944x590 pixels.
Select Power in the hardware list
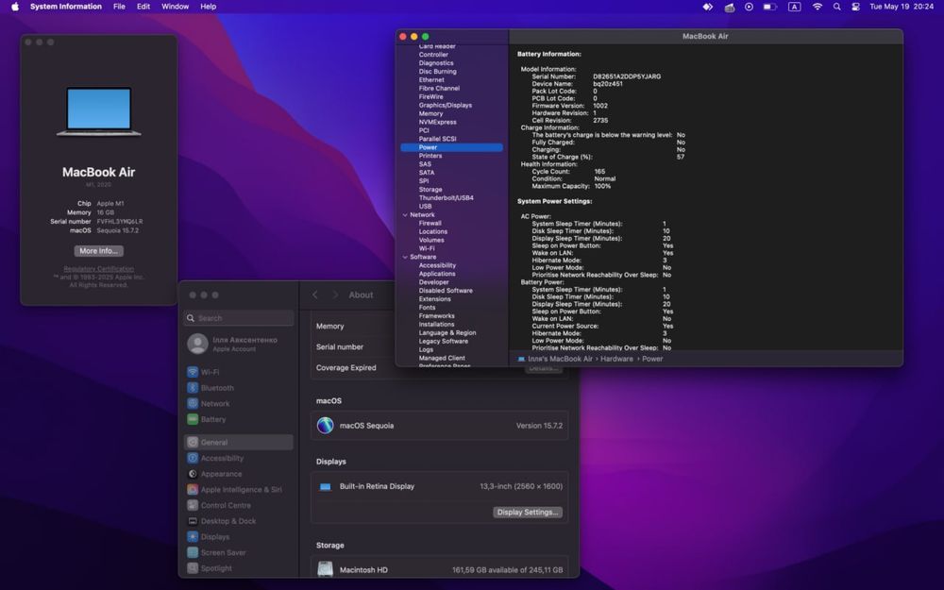(x=451, y=147)
